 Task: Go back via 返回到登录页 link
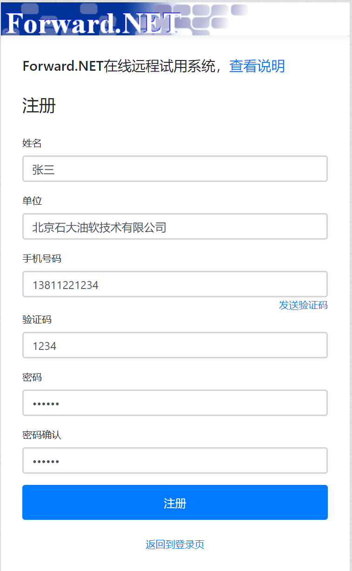[175, 544]
